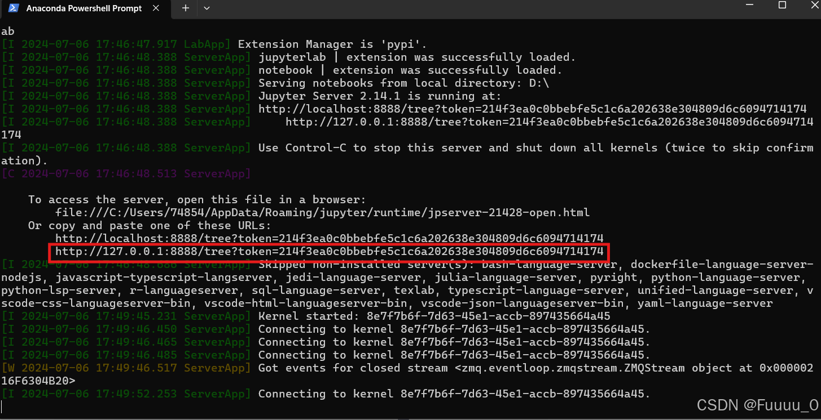Image resolution: width=821 pixels, height=420 pixels.
Task: Click the purple [C 2024-07-06 17:46:48.513 ServerApp] line
Action: click(126, 173)
